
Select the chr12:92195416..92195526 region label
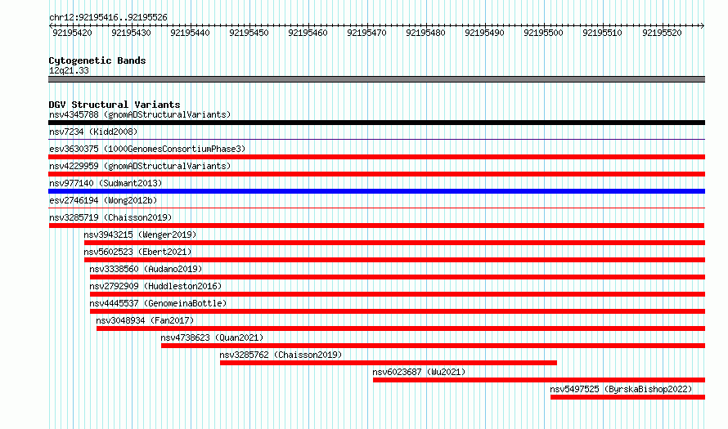point(108,17)
